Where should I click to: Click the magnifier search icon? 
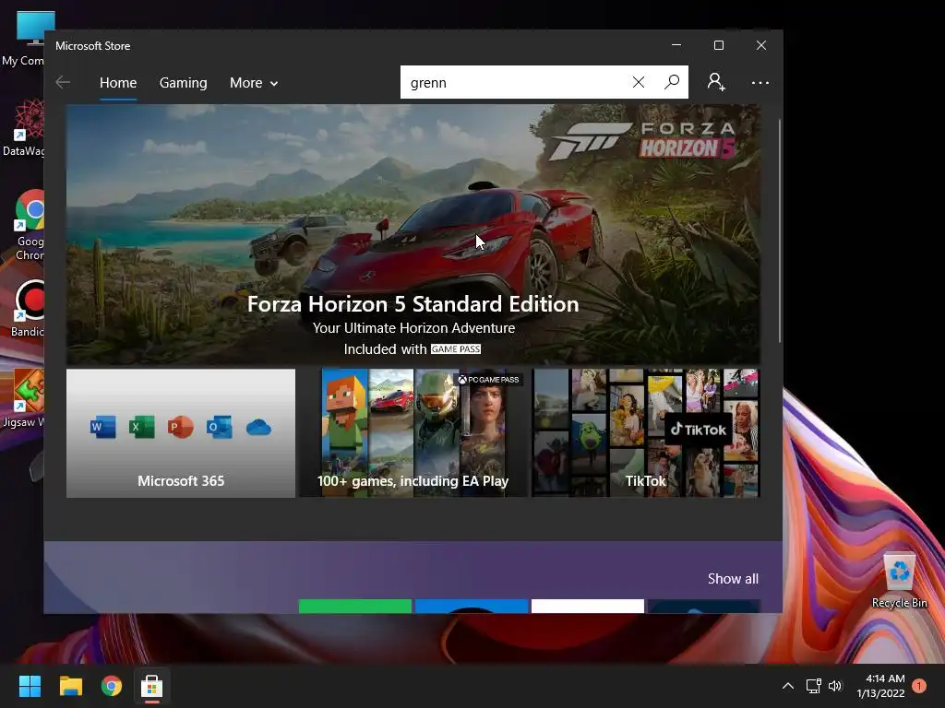[672, 82]
